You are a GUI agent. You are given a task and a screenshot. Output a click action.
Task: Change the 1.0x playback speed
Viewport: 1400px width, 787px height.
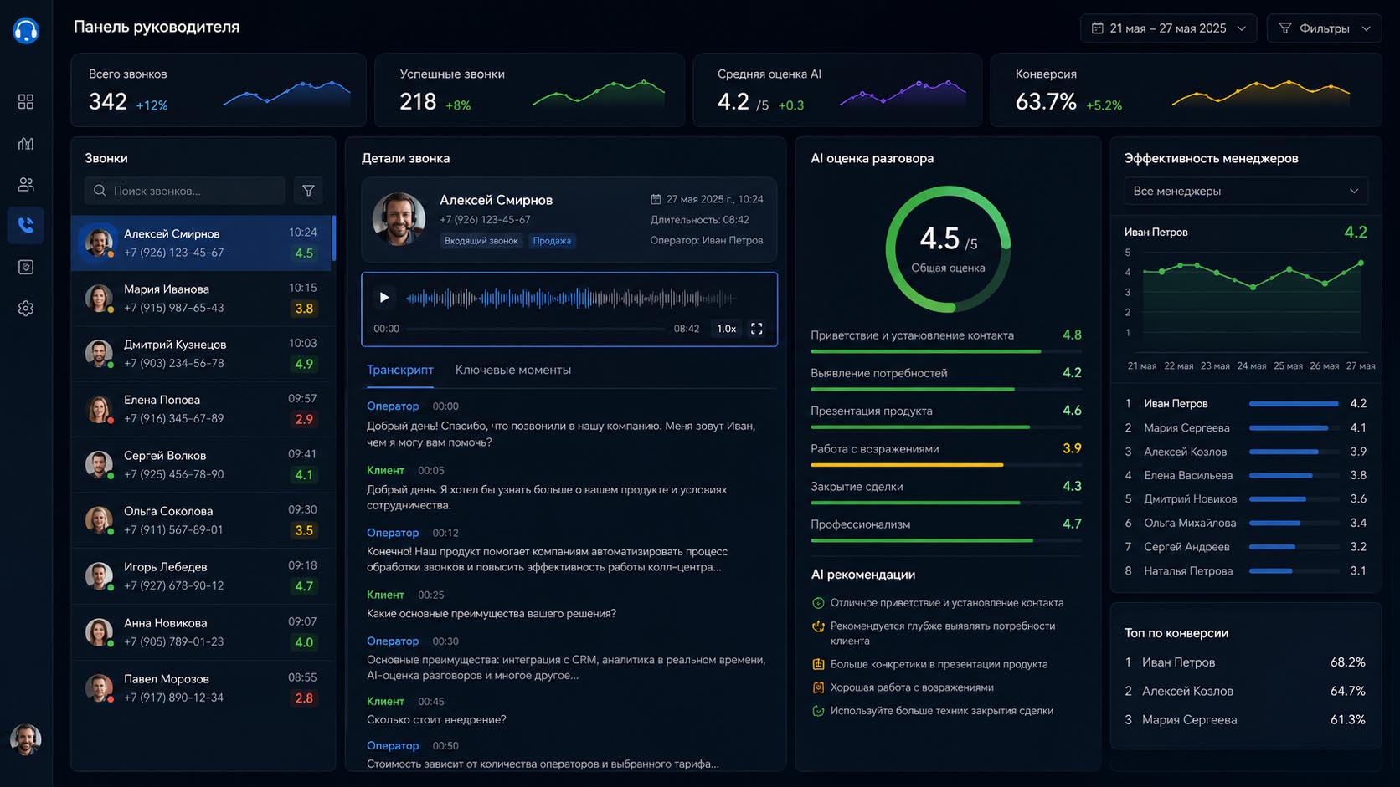coord(726,329)
